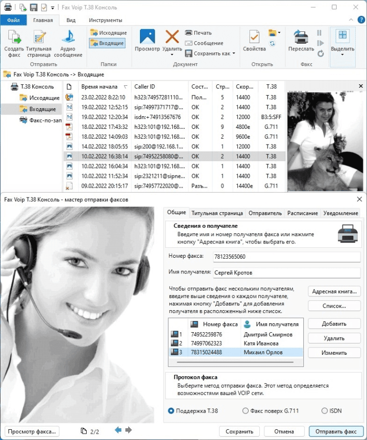The height and width of the screenshot is (440, 367).
Task: Click the Адресная книга... button
Action: 334,292
